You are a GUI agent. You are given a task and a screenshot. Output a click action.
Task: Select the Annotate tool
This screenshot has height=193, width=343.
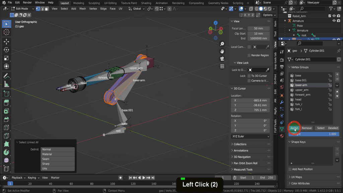pos(6,75)
